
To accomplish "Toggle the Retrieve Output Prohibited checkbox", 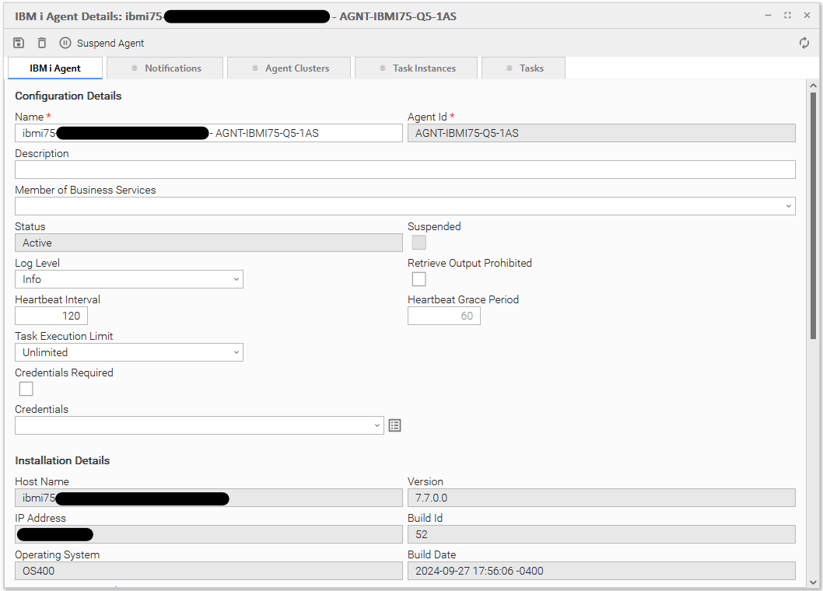I will [x=419, y=279].
